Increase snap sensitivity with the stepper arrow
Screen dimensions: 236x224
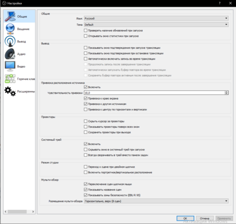tap(227, 92)
